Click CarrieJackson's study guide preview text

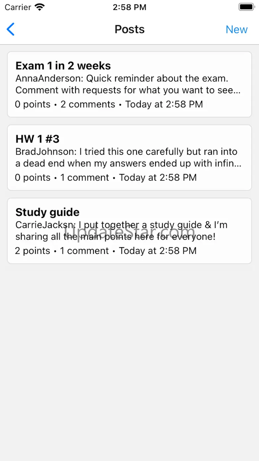tap(121, 231)
